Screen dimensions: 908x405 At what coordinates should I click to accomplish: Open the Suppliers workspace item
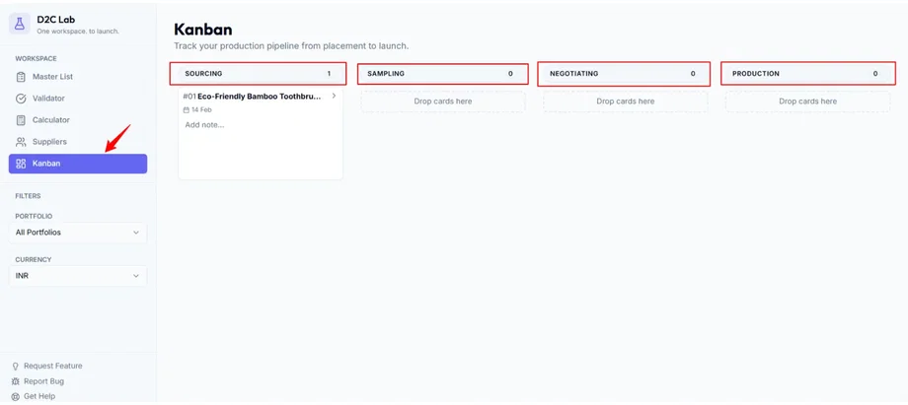pos(49,142)
